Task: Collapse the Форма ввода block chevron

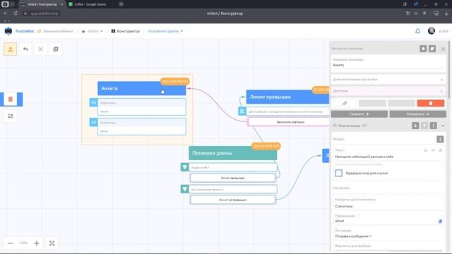Action: coord(443,126)
